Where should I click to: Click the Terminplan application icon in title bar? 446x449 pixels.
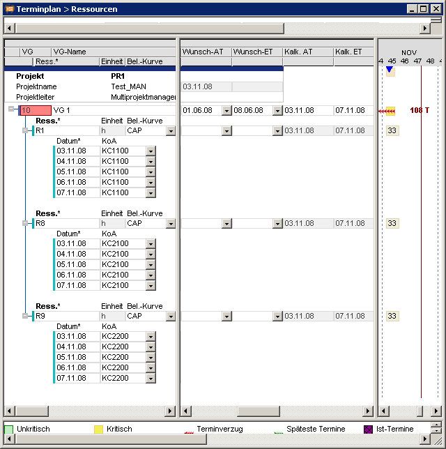pos(10,9)
